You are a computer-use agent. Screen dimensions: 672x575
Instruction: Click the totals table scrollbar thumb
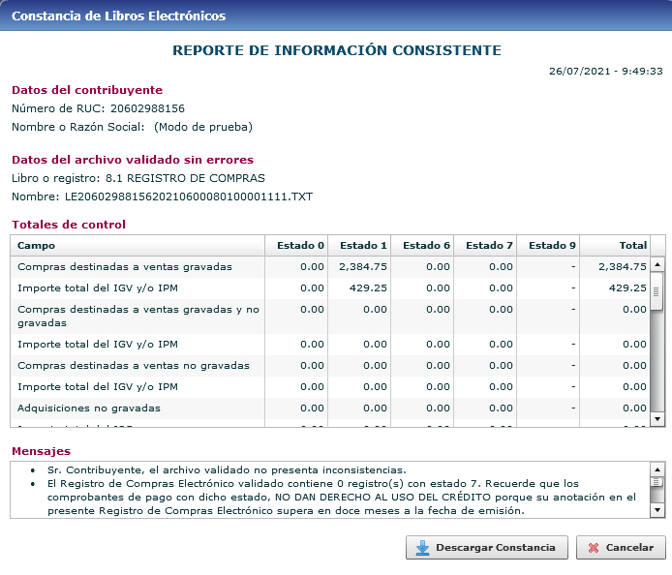(x=657, y=292)
